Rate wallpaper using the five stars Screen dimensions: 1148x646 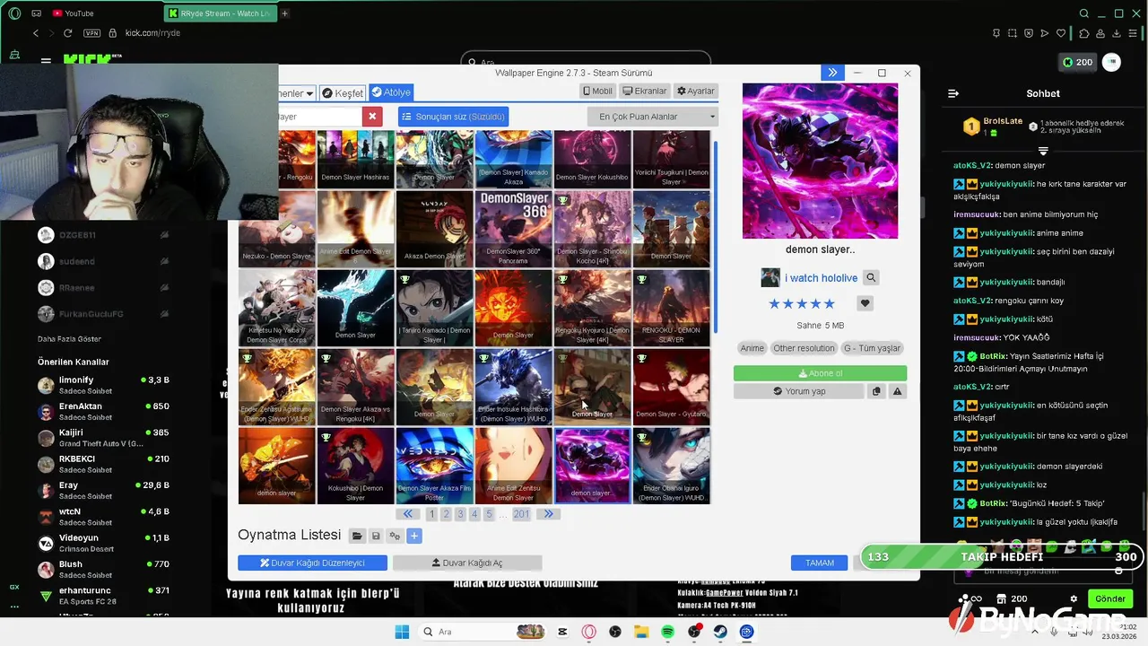(x=802, y=304)
